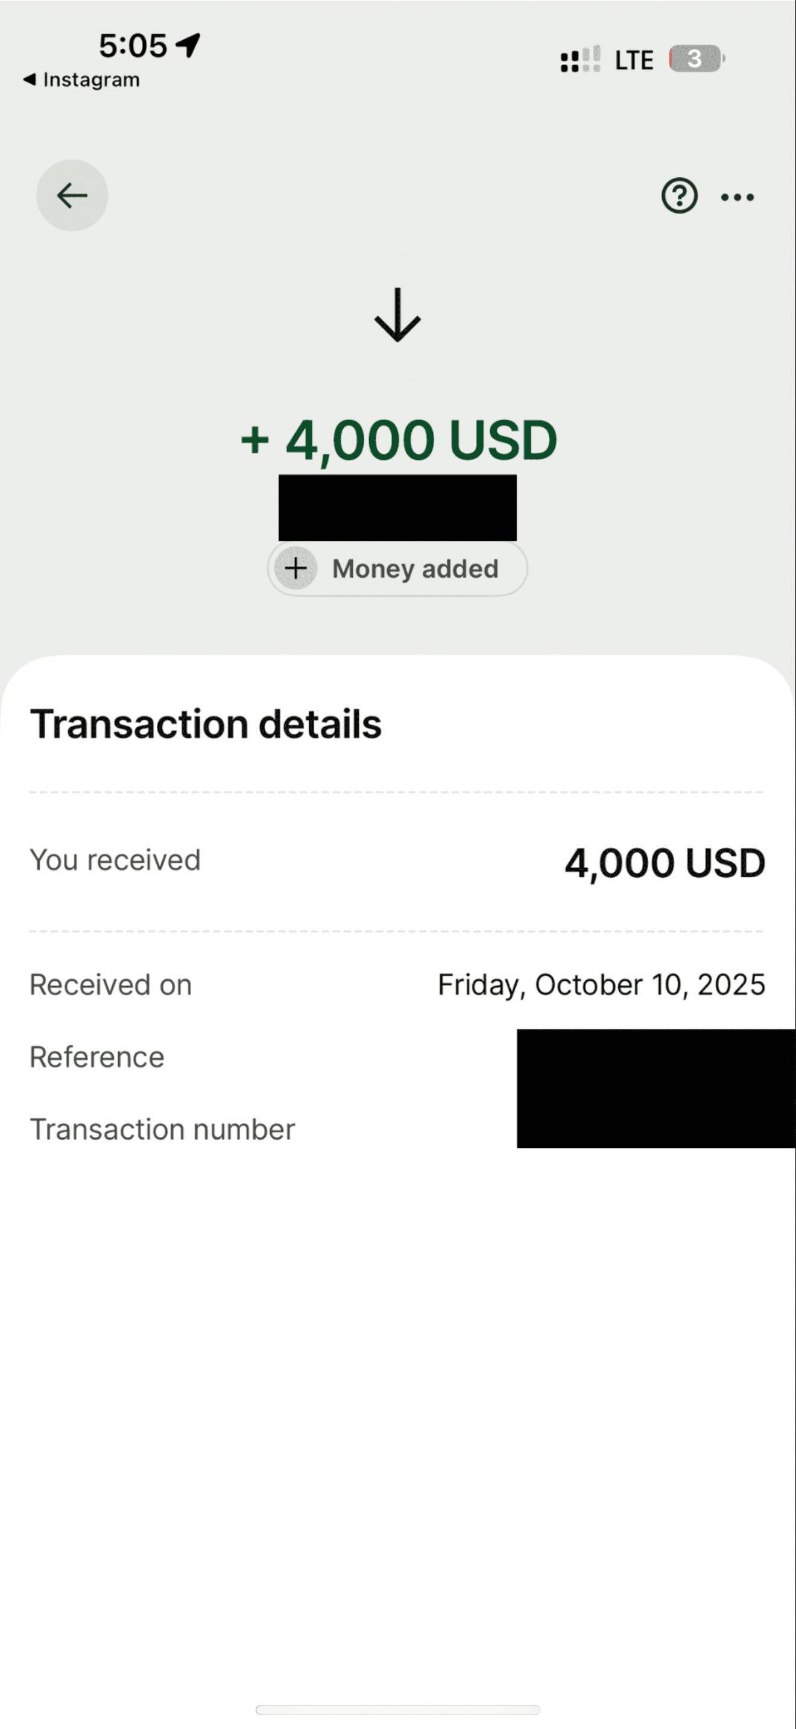
Task: Tap the Money added label
Action: [415, 569]
